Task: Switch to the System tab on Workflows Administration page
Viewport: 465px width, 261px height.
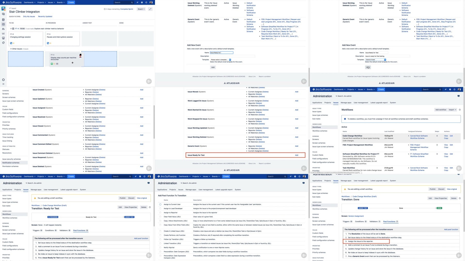Action: point(393,103)
